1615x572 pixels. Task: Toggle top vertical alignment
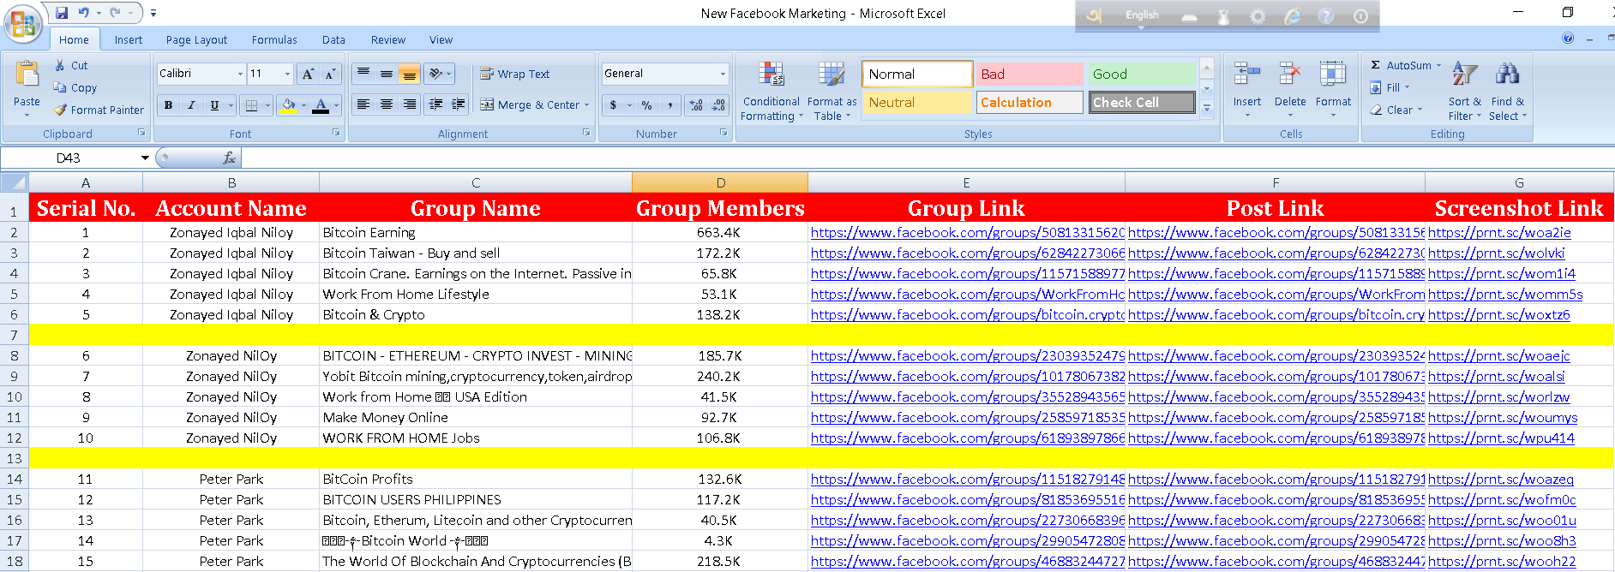(363, 74)
